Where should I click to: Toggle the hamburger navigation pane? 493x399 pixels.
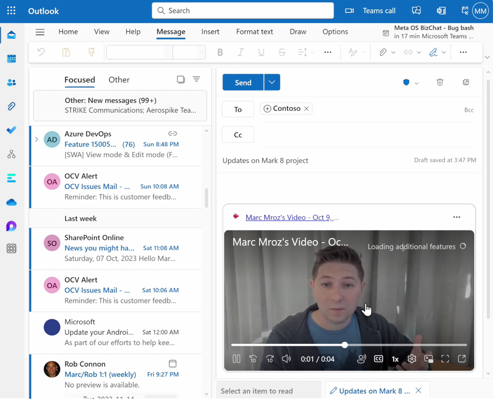click(x=40, y=32)
